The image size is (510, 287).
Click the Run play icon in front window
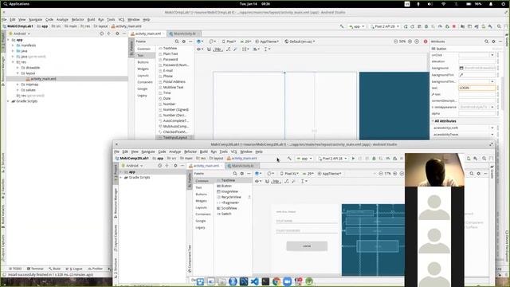354,159
